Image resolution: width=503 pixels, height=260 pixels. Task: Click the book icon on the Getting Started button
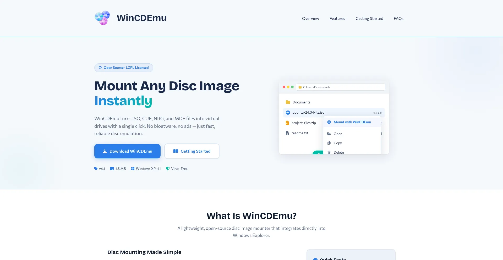point(176,151)
